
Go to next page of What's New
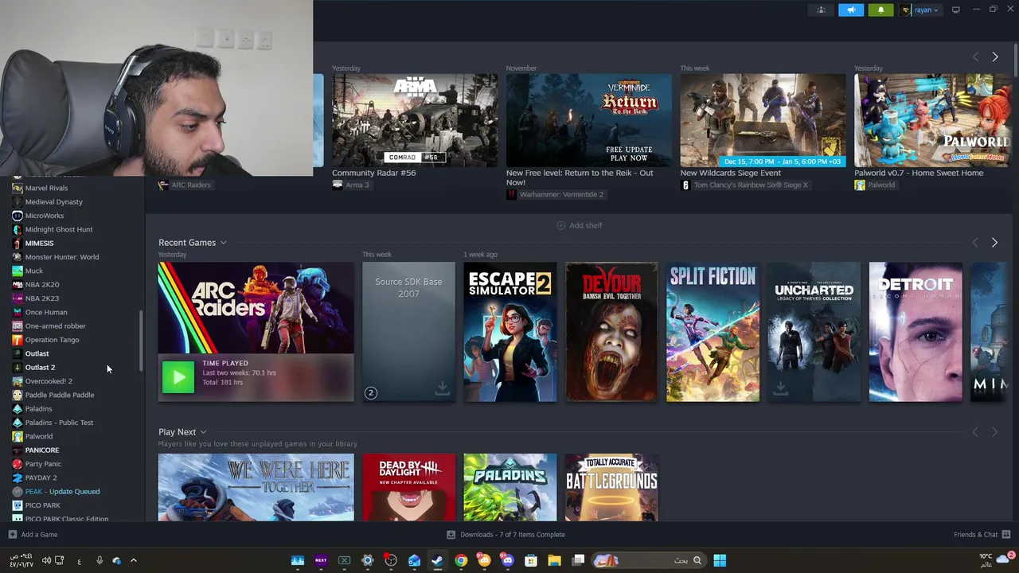[x=994, y=57]
